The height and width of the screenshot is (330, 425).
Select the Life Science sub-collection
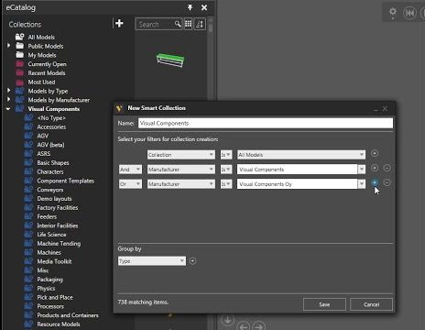click(51, 235)
